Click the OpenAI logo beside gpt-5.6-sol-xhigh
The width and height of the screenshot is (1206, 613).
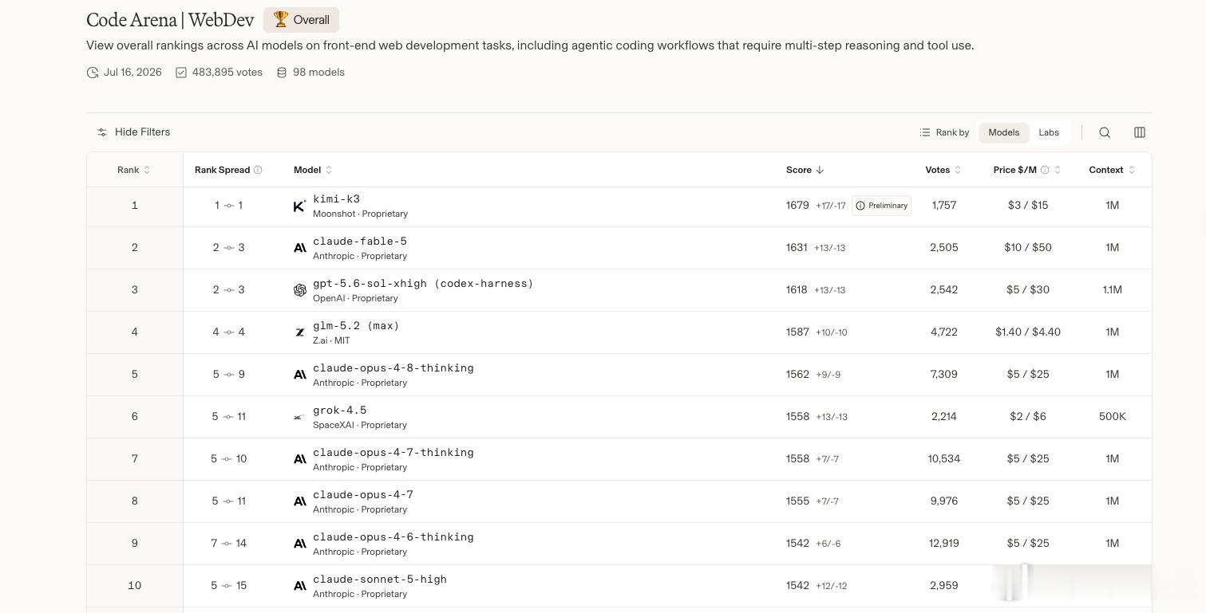click(300, 290)
